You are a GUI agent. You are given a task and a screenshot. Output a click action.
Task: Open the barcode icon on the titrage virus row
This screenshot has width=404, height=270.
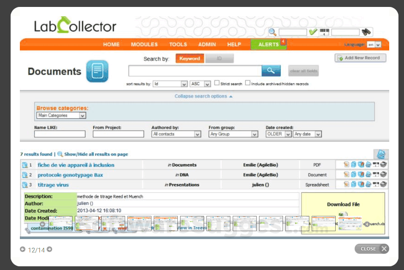click(375, 184)
